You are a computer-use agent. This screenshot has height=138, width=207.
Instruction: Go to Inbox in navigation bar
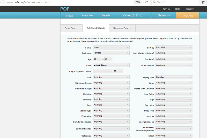point(69,16)
